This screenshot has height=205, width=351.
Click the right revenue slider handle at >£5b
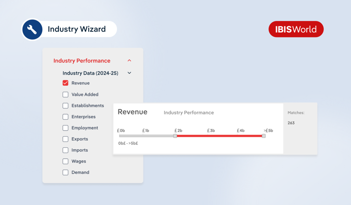click(264, 136)
